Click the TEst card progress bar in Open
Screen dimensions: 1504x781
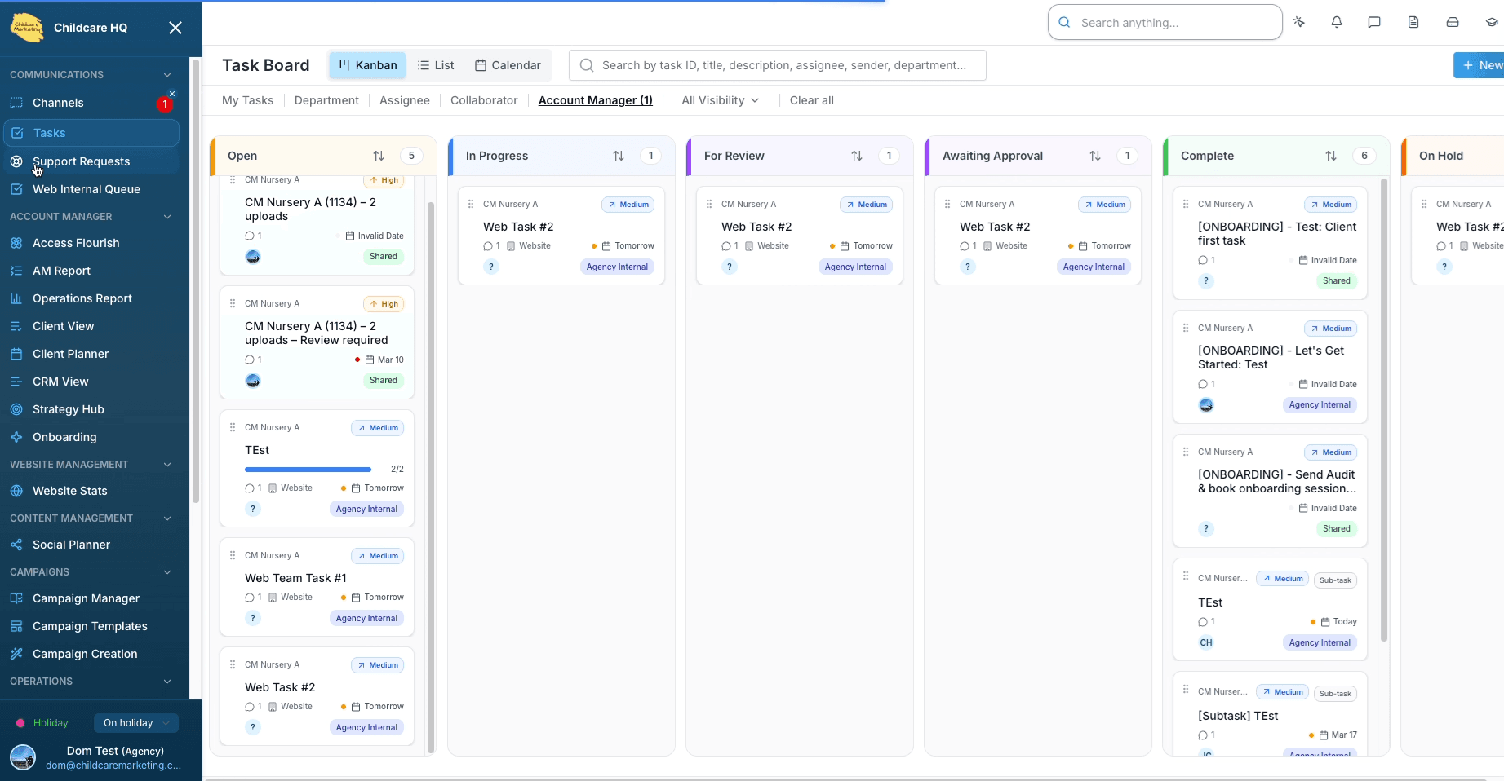coord(308,470)
